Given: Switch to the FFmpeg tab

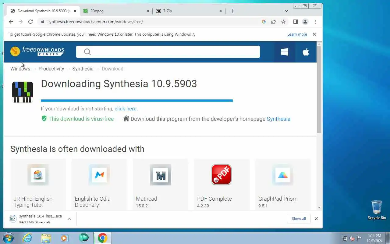Looking at the screenshot, I should pos(116,11).
